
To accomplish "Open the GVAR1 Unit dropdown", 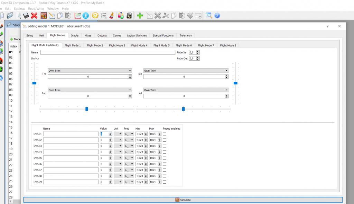I will click(118, 134).
